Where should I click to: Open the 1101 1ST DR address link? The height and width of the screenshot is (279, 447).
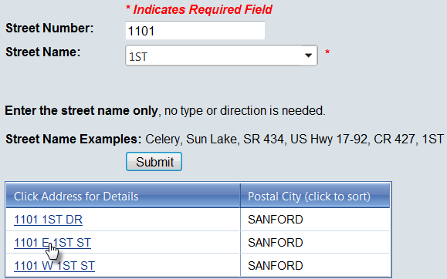click(48, 220)
